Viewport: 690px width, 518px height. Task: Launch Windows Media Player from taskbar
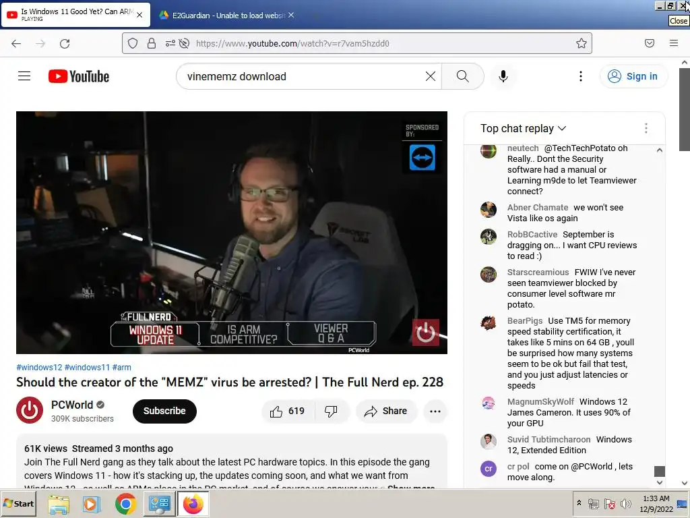tap(92, 504)
